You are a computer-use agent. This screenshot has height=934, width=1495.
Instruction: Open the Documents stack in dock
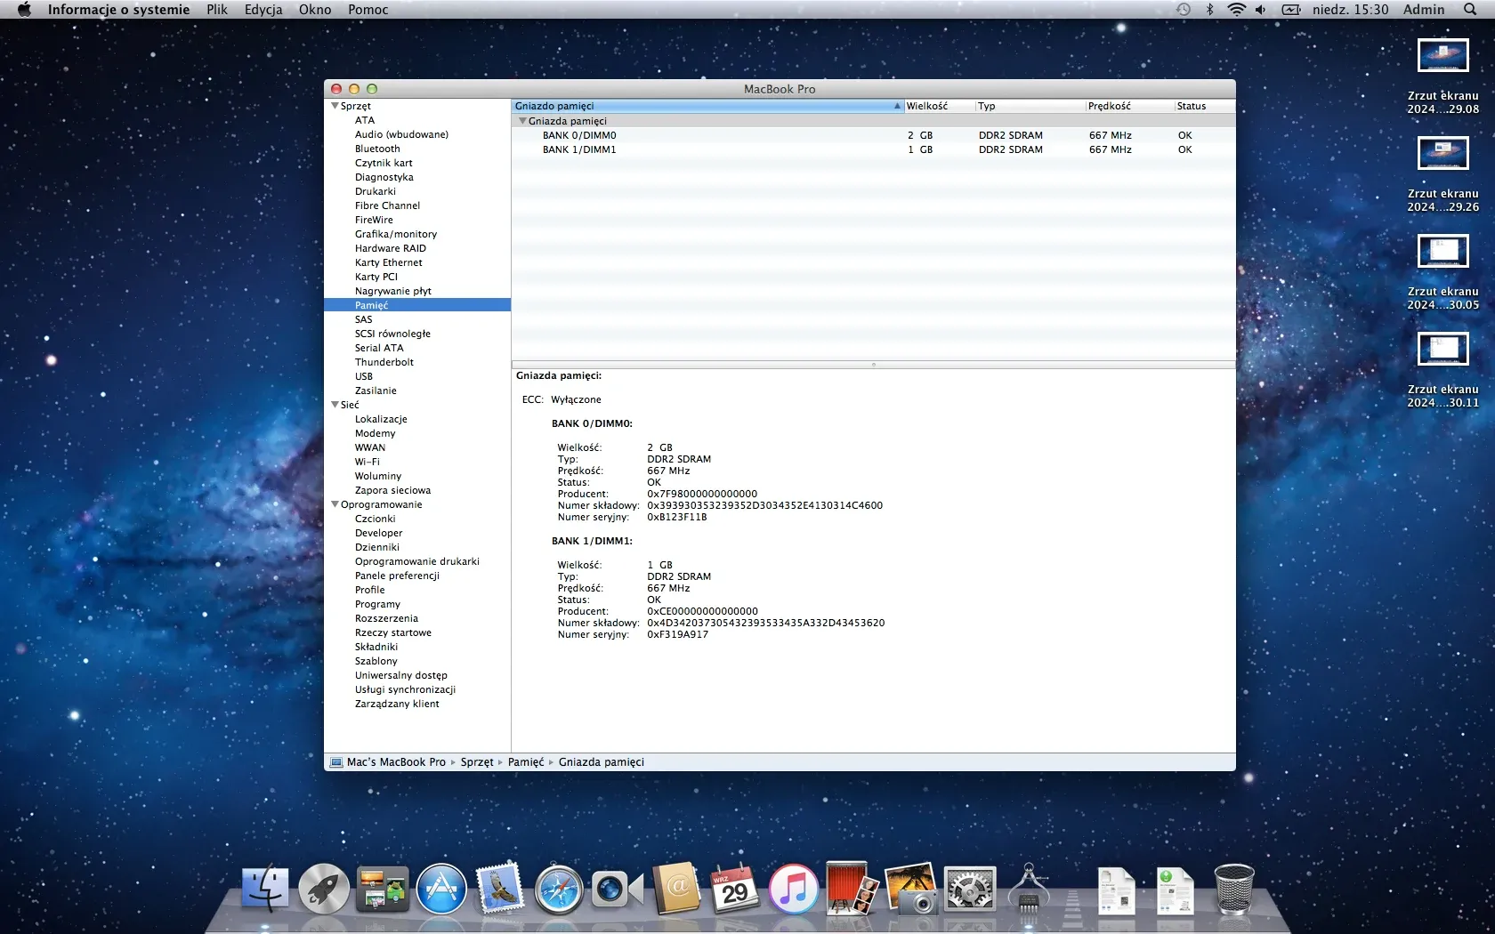tap(1116, 890)
